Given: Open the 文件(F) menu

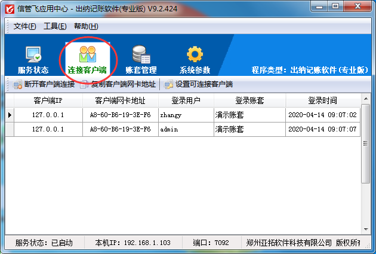Looking at the screenshot, I should pos(25,26).
